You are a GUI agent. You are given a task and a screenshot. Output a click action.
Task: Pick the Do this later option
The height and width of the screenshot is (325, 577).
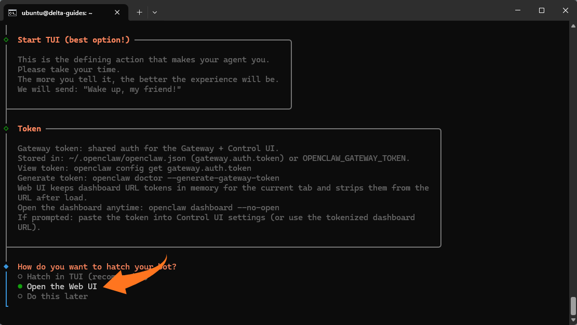pos(57,296)
